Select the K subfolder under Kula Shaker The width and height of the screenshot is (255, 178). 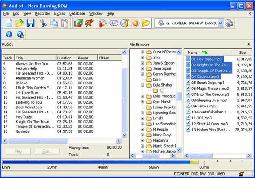point(160,91)
